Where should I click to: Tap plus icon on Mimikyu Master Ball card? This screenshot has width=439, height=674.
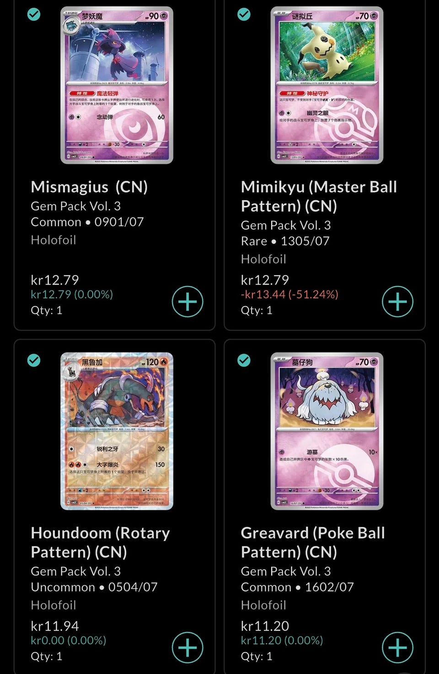pyautogui.click(x=397, y=302)
